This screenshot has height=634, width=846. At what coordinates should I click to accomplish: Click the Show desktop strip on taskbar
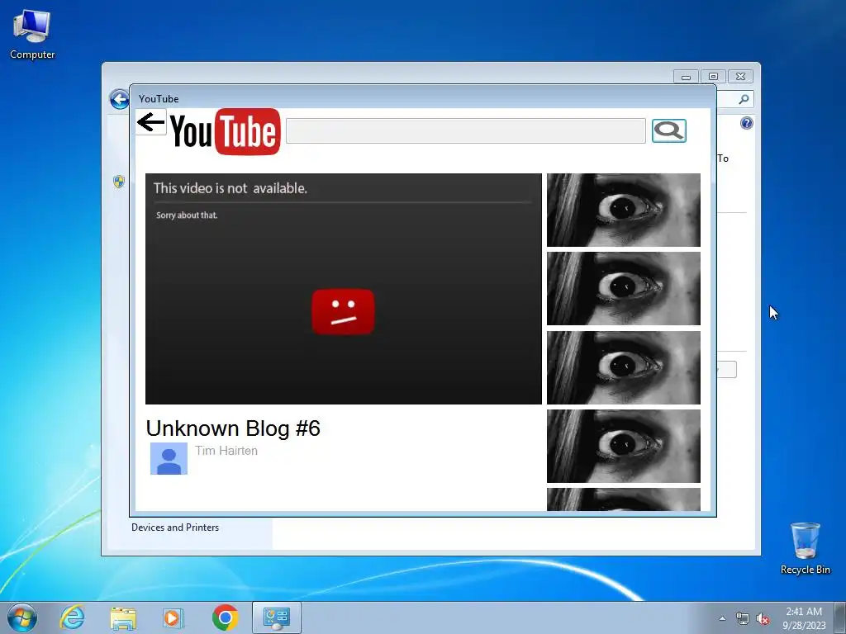tap(840, 617)
